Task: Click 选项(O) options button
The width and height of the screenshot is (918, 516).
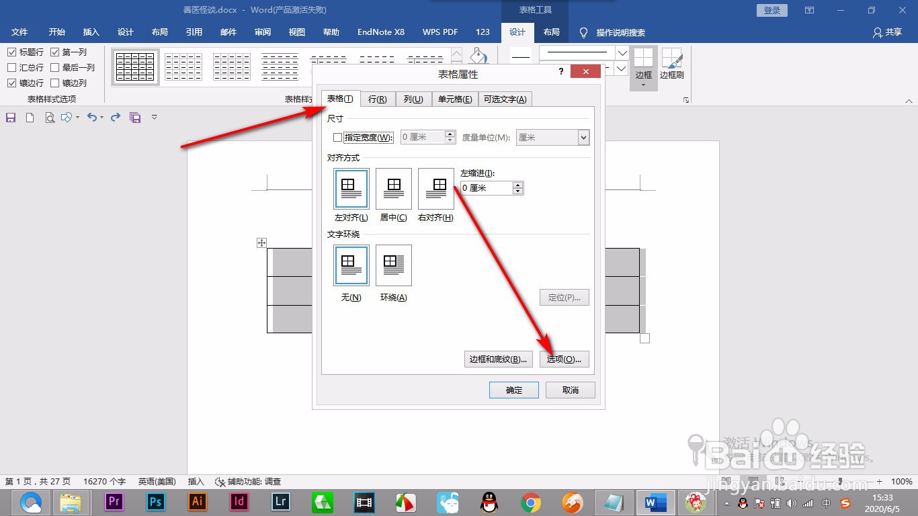Action: tap(565, 359)
